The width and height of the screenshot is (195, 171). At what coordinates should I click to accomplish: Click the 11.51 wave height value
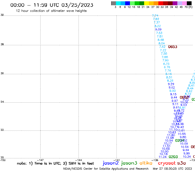[x=167, y=146]
